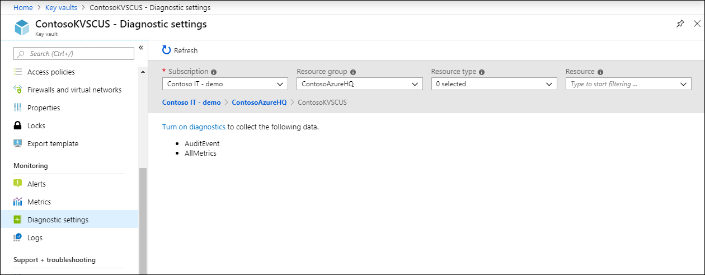Screen dimensions: 705x275
Task: Click the Key vault cube icon
Action: (x=22, y=27)
